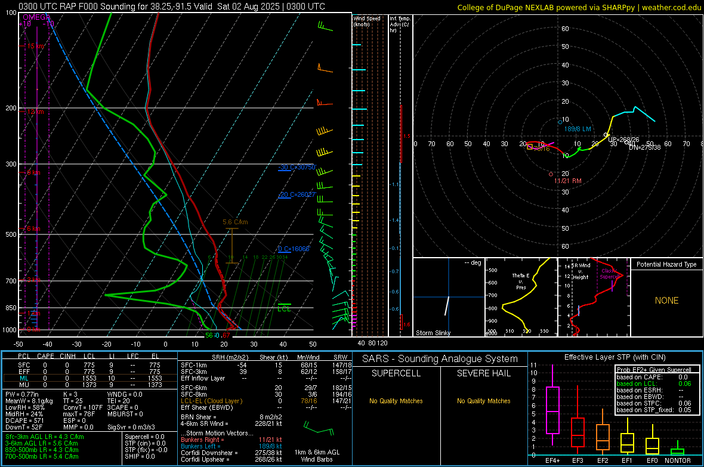Click the CINH column header
704x467 pixels.
click(67, 356)
